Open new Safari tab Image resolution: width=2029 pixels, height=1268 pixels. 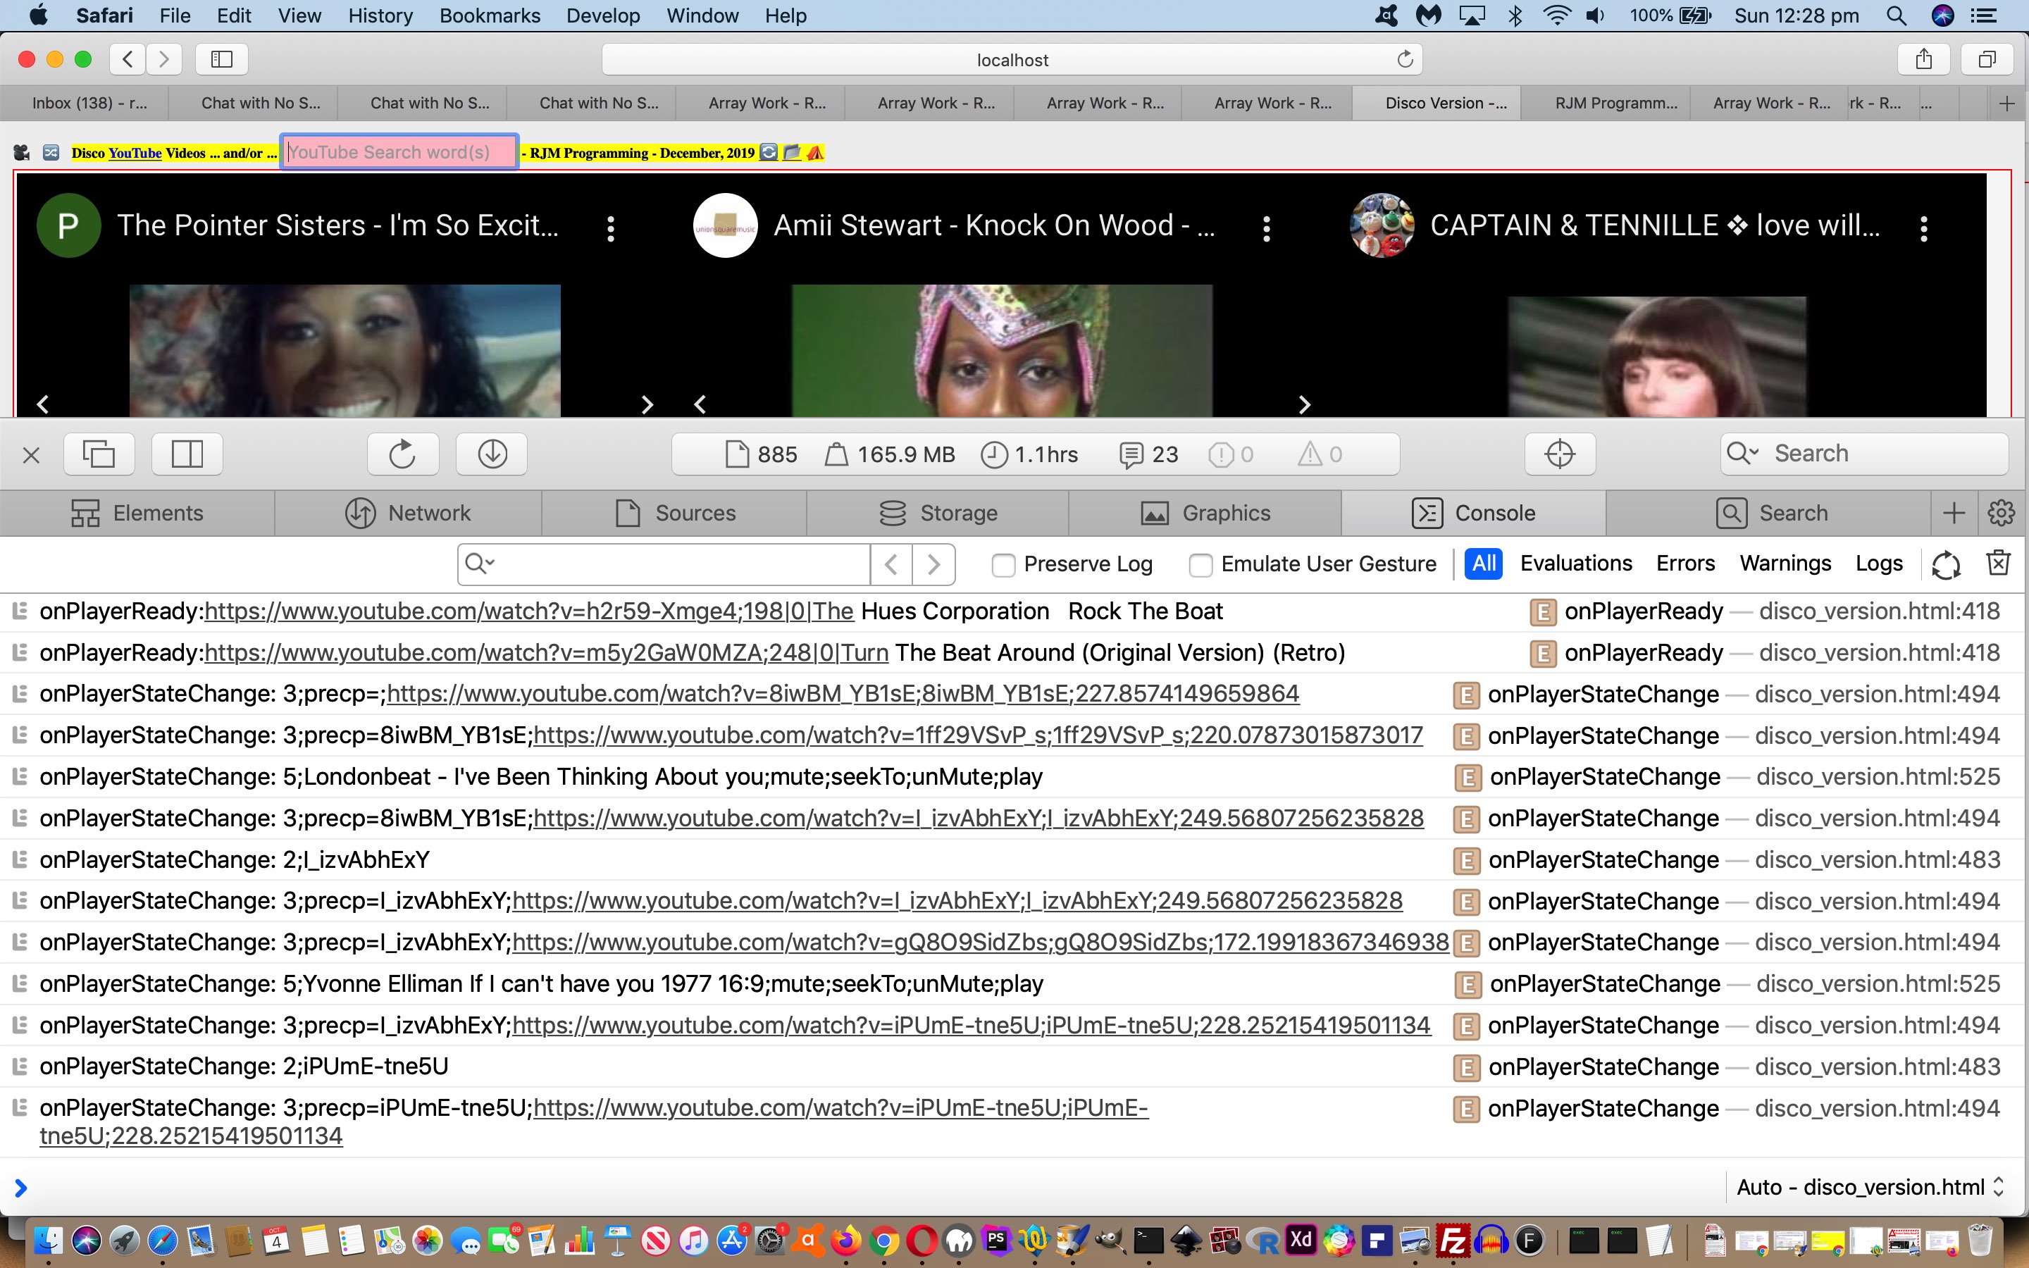tap(2006, 103)
